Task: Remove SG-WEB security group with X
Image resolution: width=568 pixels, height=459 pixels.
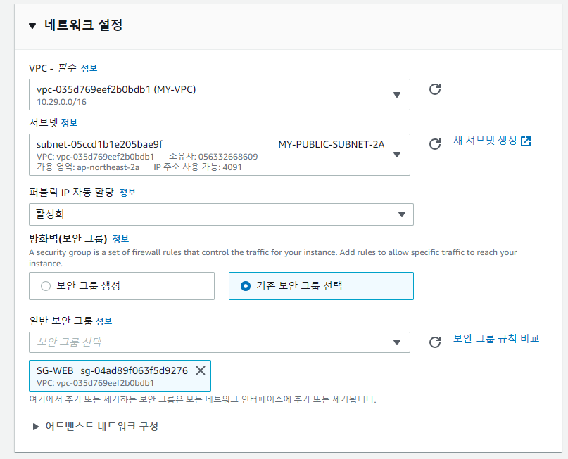Action: [x=201, y=370]
